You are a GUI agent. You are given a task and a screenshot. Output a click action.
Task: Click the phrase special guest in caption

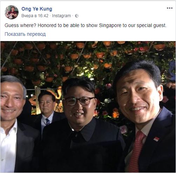pos(151,25)
